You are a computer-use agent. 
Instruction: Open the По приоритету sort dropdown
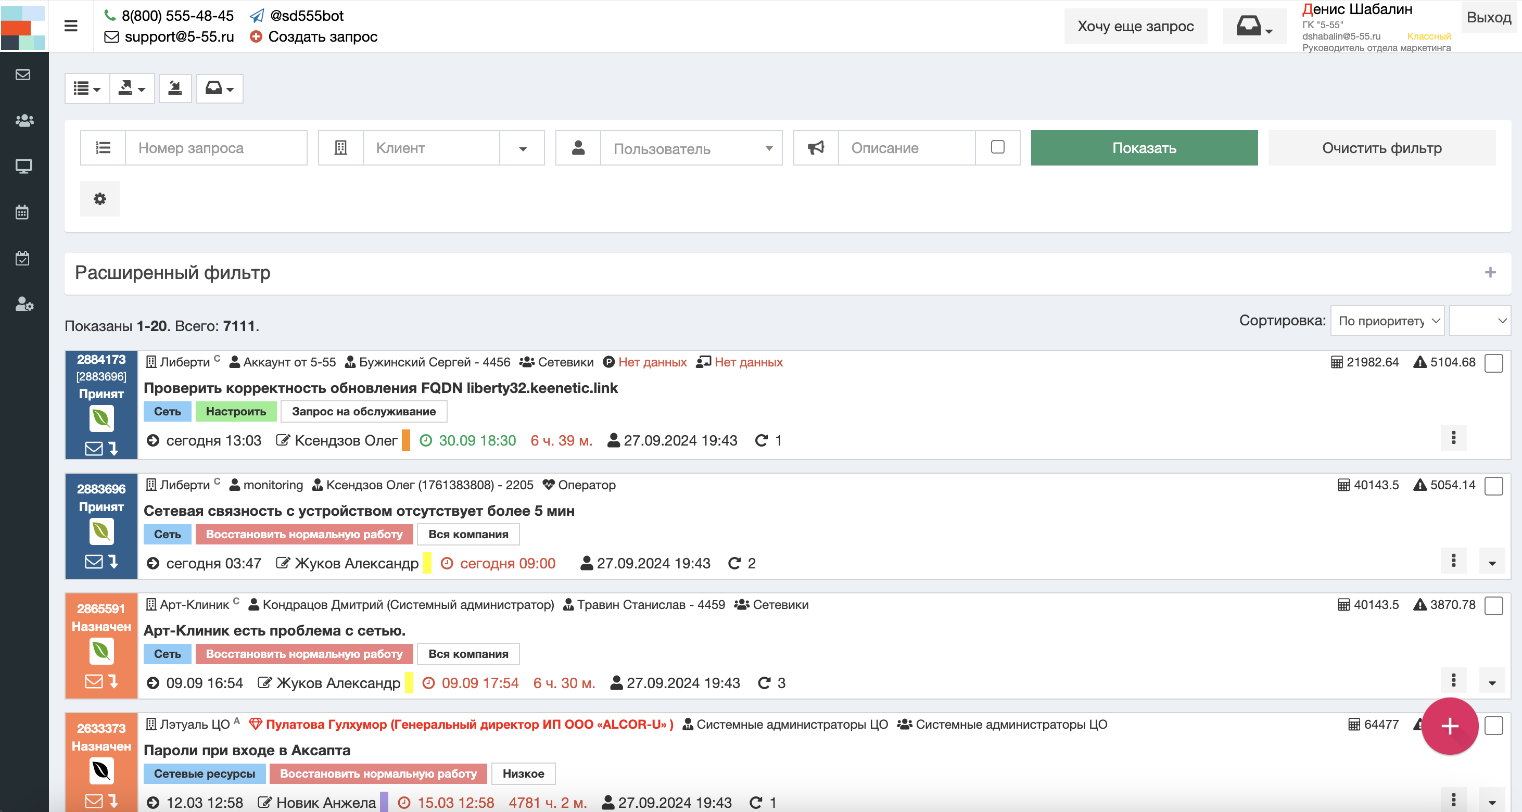pos(1386,321)
